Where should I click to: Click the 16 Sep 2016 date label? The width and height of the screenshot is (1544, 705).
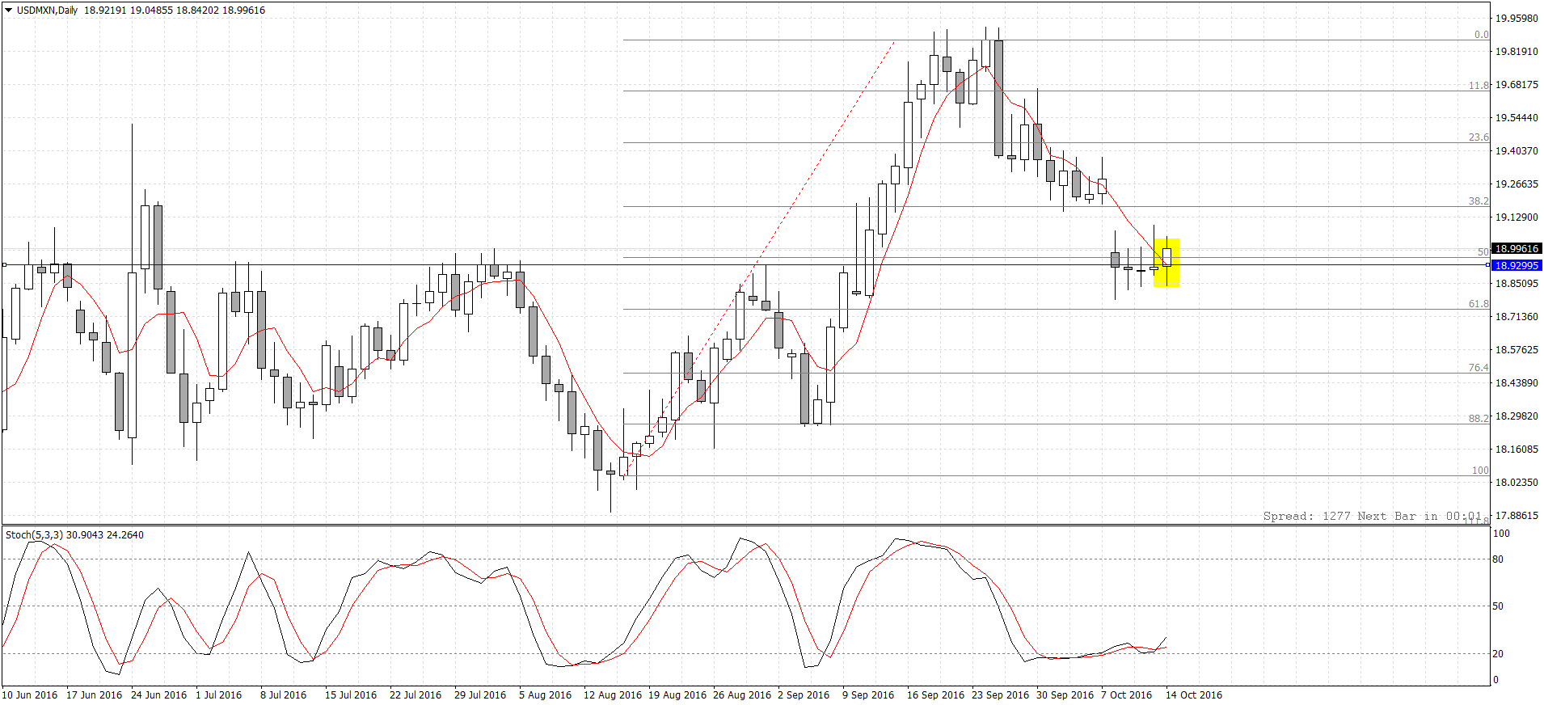point(935,694)
